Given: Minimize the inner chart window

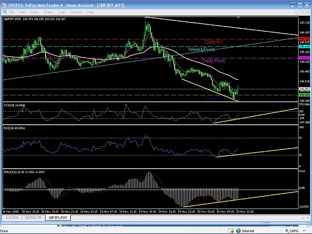Looking at the screenshot, I should (x=297, y=12).
